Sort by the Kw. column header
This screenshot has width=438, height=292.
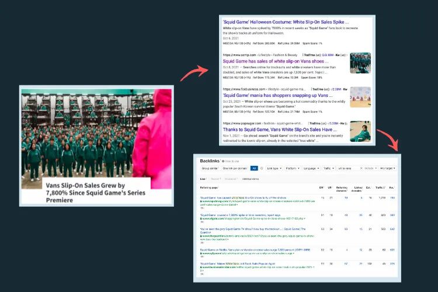pyautogui.click(x=392, y=187)
